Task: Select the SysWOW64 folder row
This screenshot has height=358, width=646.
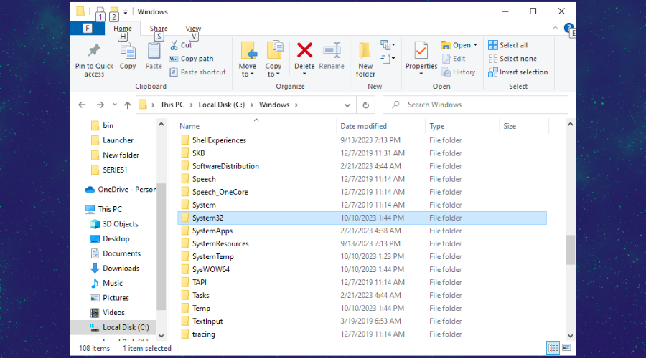Action: click(x=362, y=270)
